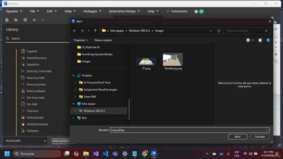
Task: Open the Edit menu
Action: [52, 11]
